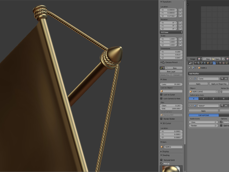Open the Object Constraints chain tab

pyautogui.click(x=211, y=63)
